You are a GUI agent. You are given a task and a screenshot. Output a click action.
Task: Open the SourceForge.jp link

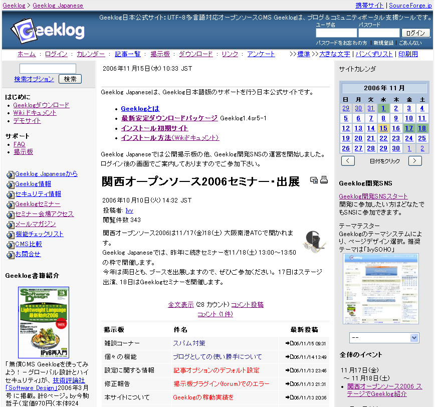point(410,6)
